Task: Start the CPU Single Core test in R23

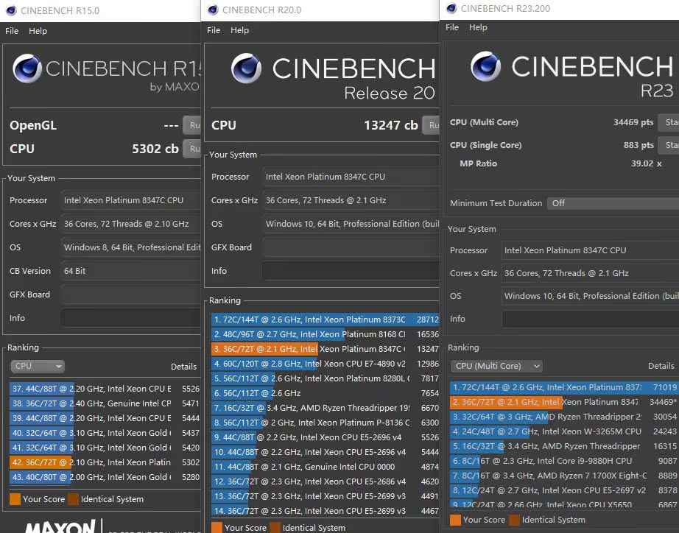Action: click(x=668, y=145)
